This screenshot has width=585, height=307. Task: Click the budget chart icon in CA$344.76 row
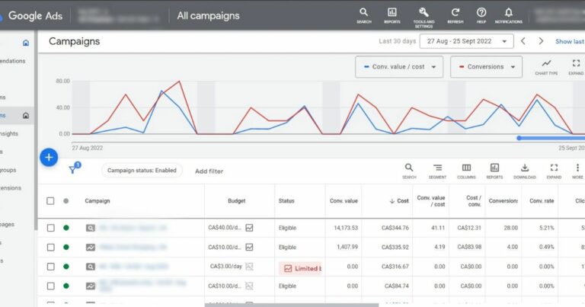pos(249,228)
